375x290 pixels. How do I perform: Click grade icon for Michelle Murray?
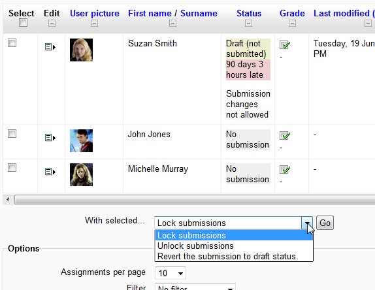click(285, 170)
